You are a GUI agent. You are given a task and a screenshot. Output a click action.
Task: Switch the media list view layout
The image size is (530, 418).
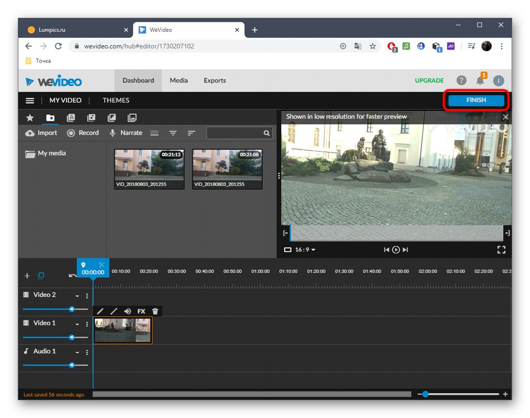(155, 133)
